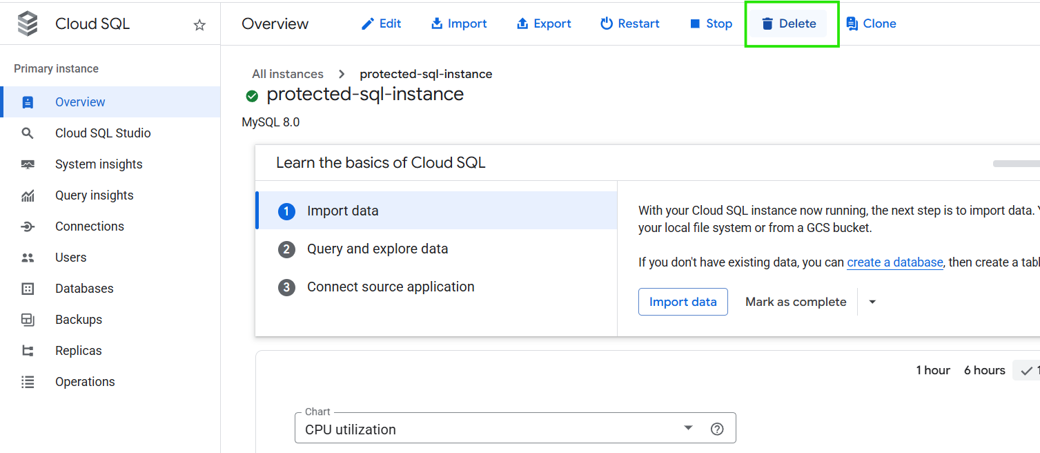Click the chart help question icon
This screenshot has height=453, width=1040.
click(x=717, y=429)
